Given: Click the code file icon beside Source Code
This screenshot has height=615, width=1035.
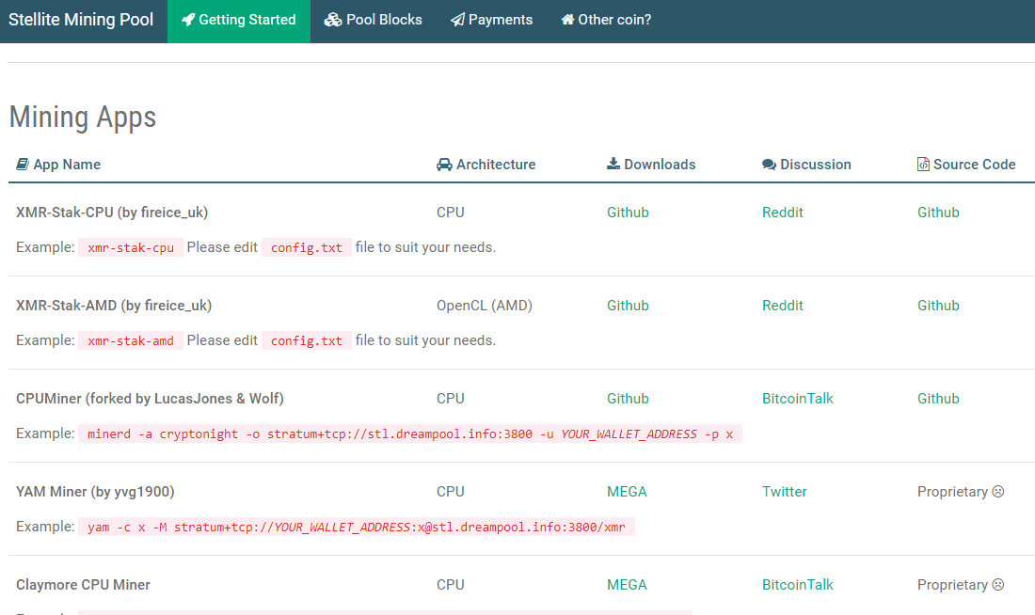Looking at the screenshot, I should coord(923,165).
